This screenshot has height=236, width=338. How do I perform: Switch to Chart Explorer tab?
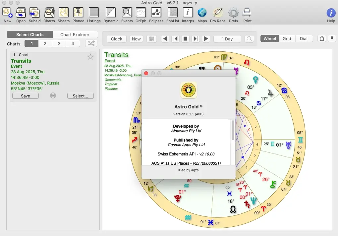[x=75, y=34]
